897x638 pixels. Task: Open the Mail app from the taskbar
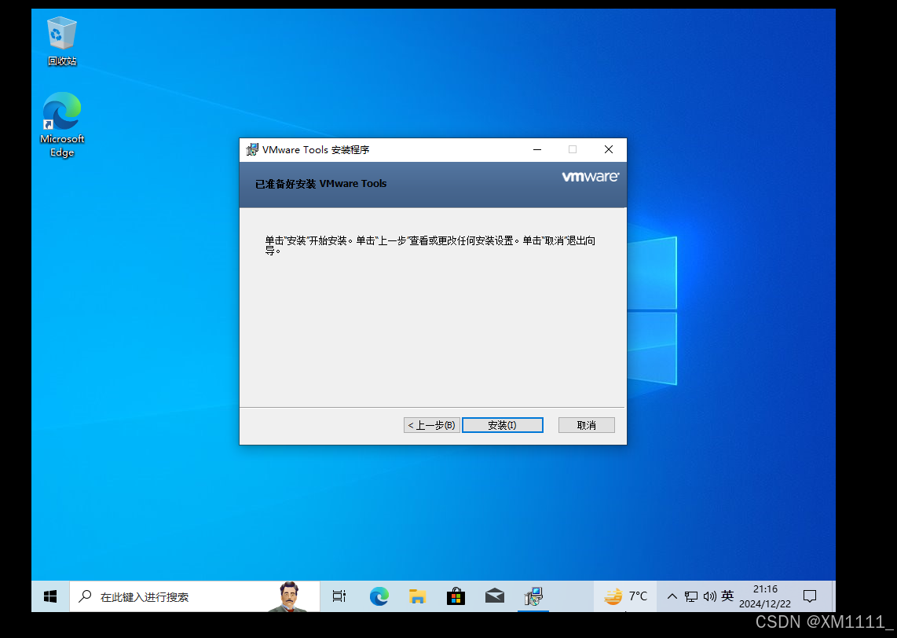coord(494,596)
